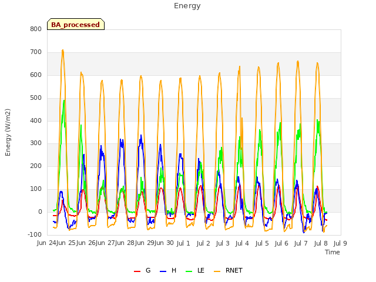The width and height of the screenshot is (376, 282).
Task: Click the Jul 5 x-axis date label
Action: click(262, 243)
